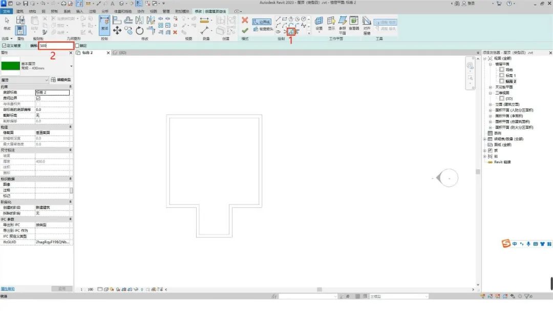Screen dimensions: 553x311
Task: Collapse the Constraints properties section
Action: 71,87
